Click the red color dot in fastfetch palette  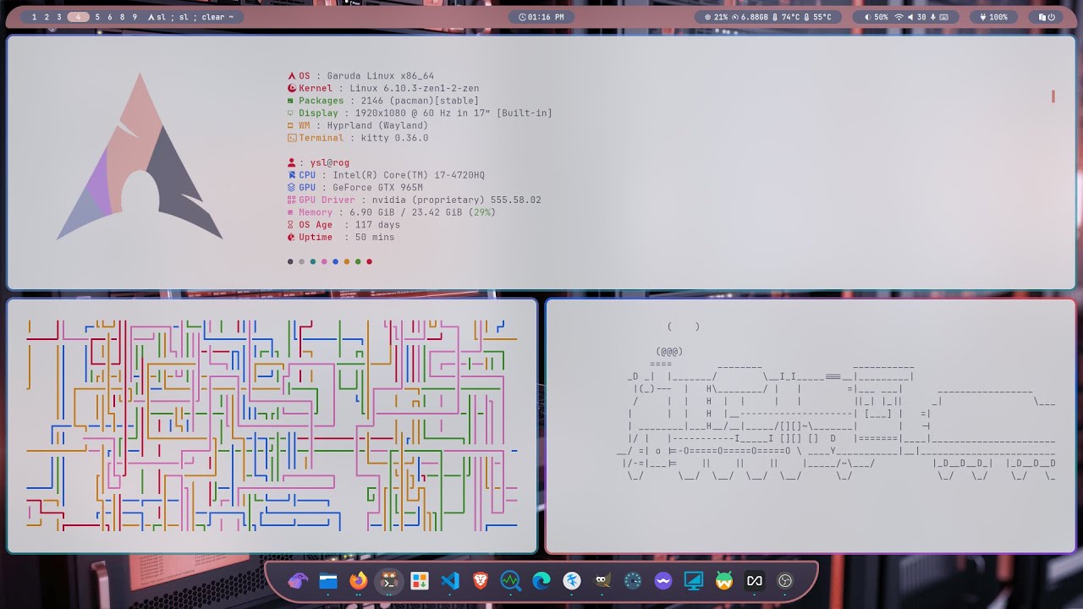tap(369, 261)
